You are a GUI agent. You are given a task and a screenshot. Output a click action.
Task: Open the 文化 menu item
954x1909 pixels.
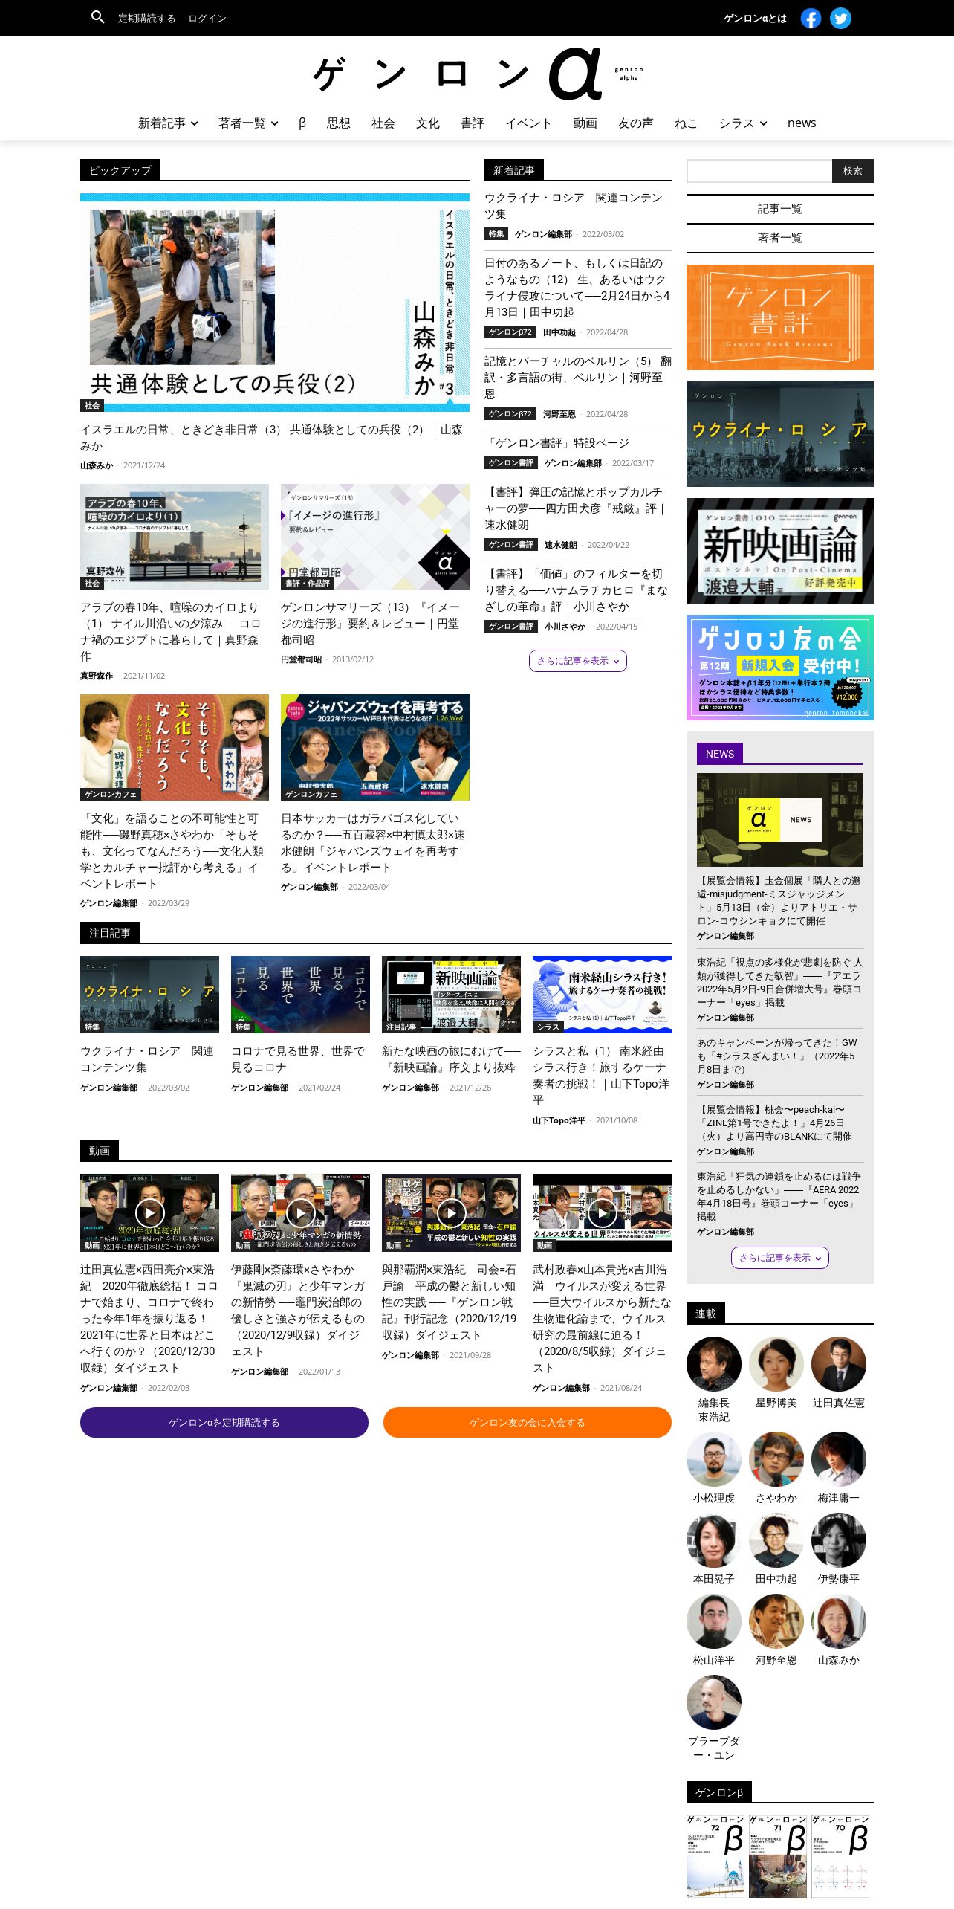pos(428,123)
